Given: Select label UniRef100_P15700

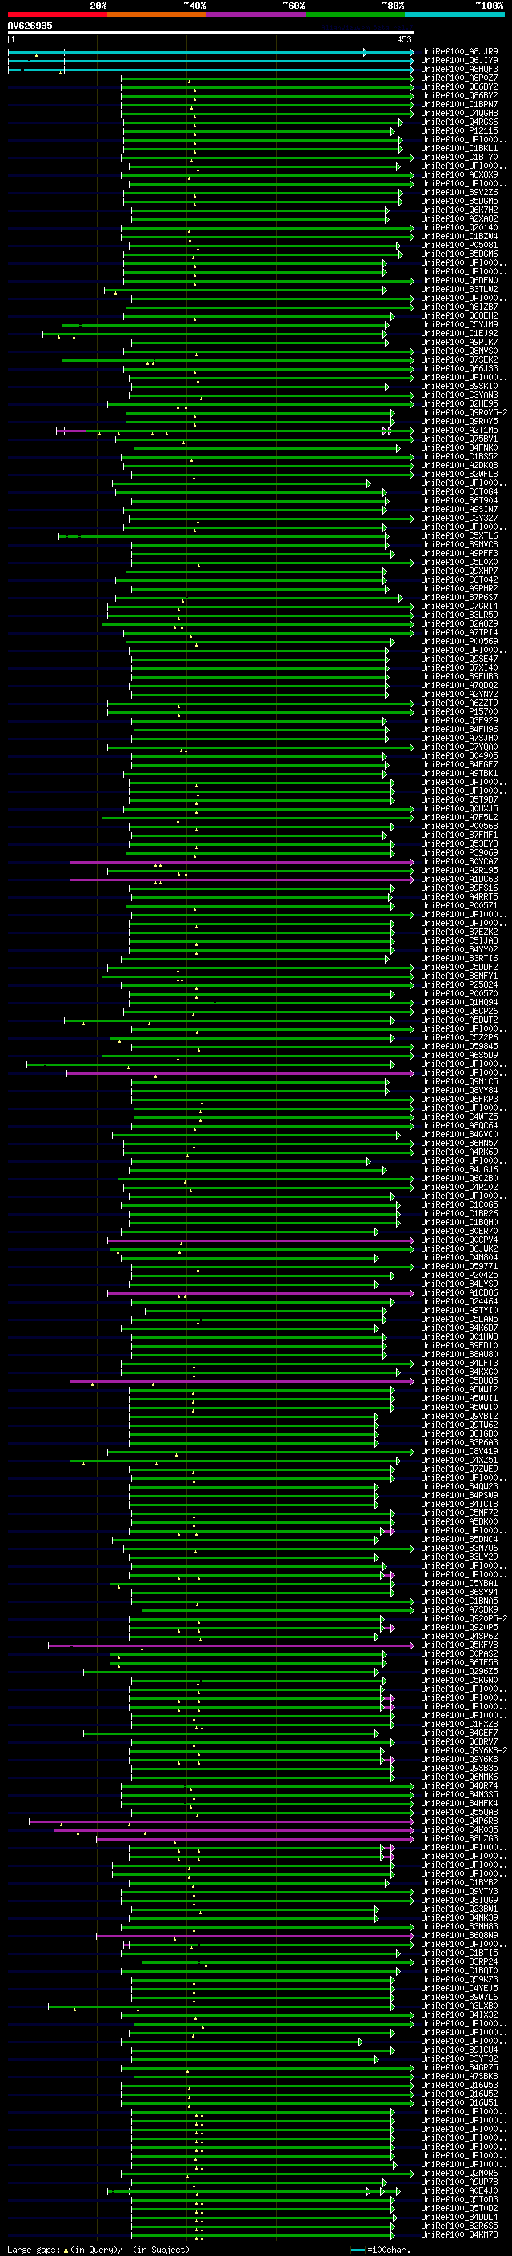Looking at the screenshot, I should pyautogui.click(x=459, y=712).
